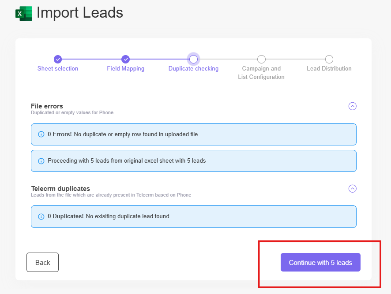Click the info icon in the 0 Errors banner

41,134
